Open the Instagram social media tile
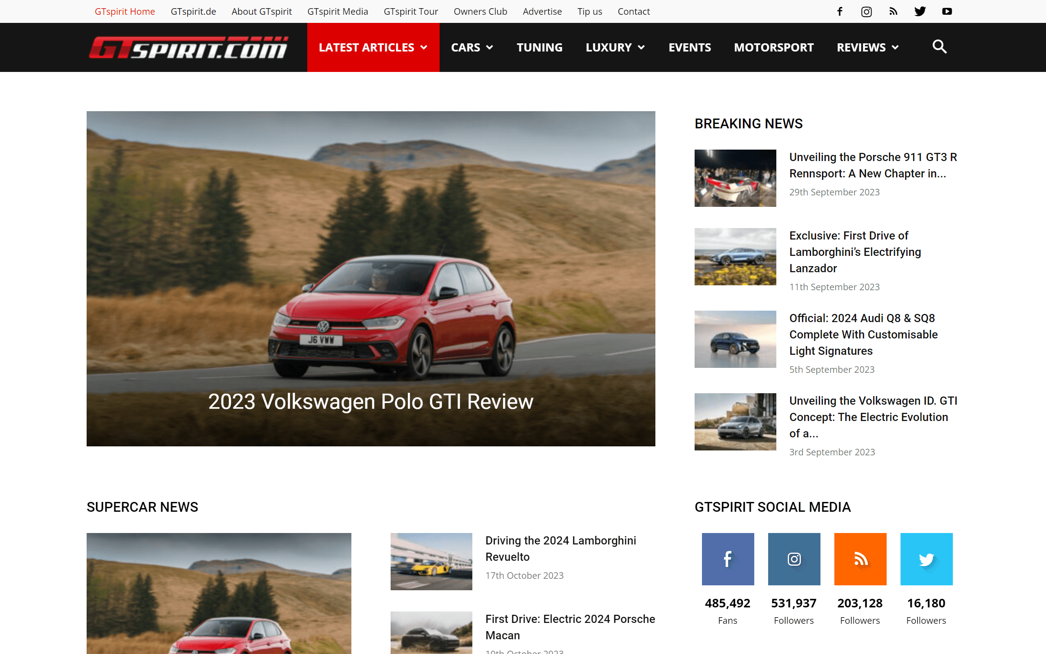This screenshot has height=654, width=1046. (x=794, y=559)
